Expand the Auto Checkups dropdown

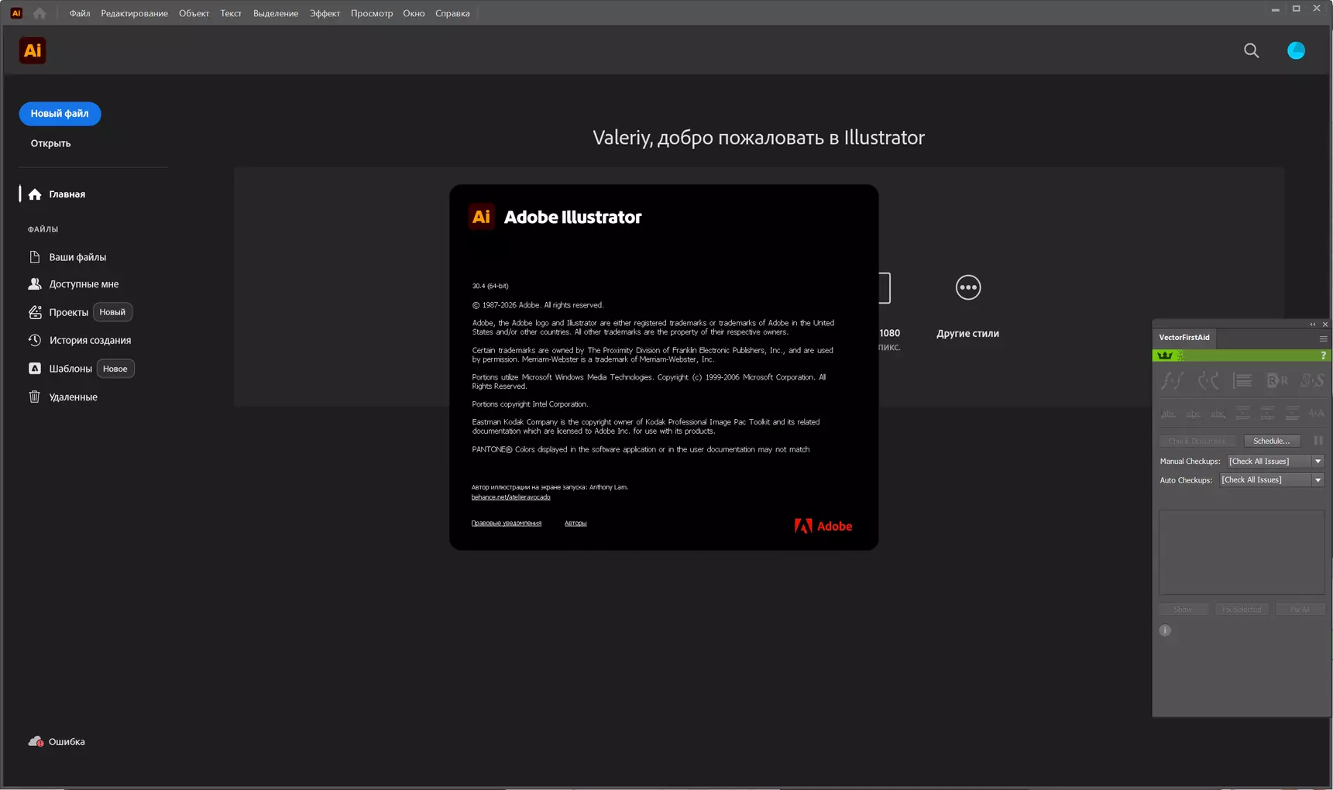tap(1271, 479)
